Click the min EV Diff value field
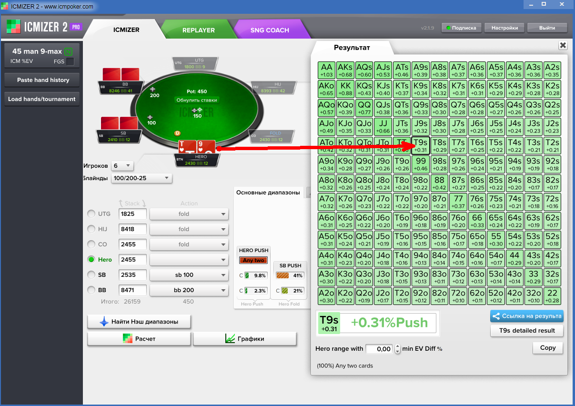 click(379, 349)
